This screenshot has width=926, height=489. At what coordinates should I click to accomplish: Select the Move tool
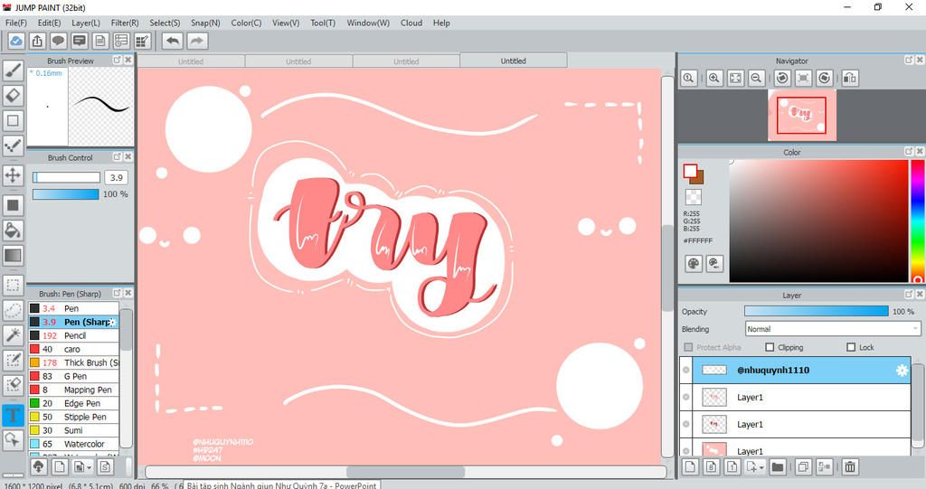point(13,175)
